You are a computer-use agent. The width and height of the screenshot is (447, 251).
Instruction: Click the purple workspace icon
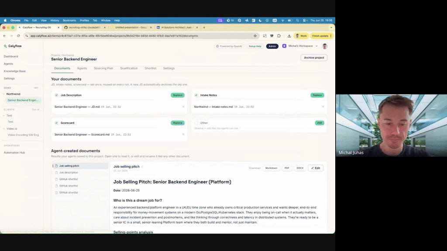pyautogui.click(x=284, y=46)
